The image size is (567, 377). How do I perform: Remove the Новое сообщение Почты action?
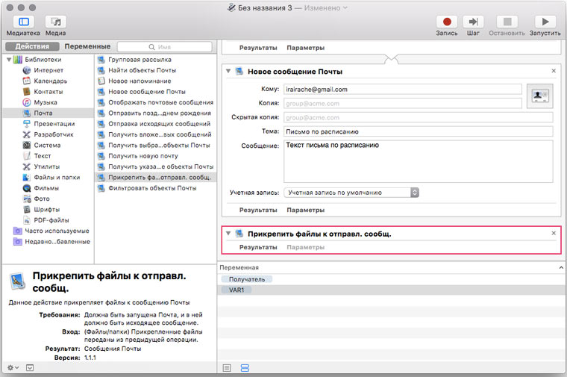coord(554,71)
